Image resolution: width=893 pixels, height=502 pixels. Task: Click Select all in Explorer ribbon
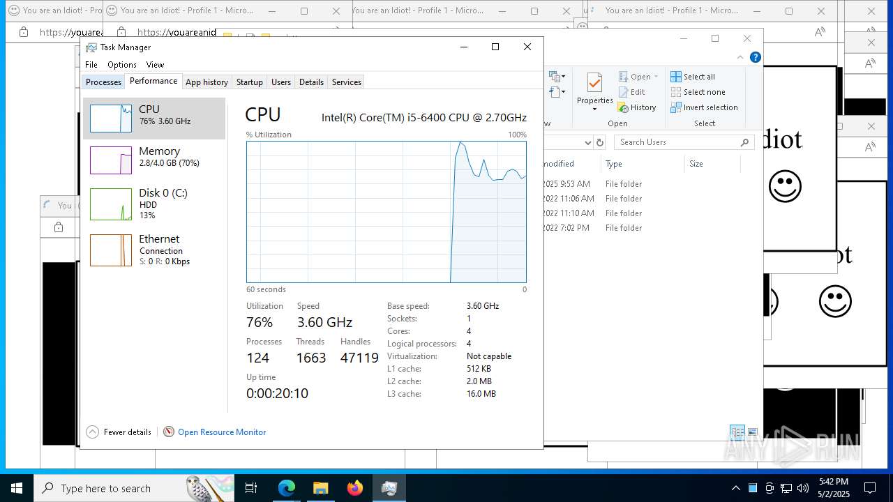(x=693, y=77)
